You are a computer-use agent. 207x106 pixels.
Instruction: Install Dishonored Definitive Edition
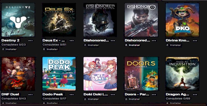[92, 45]
